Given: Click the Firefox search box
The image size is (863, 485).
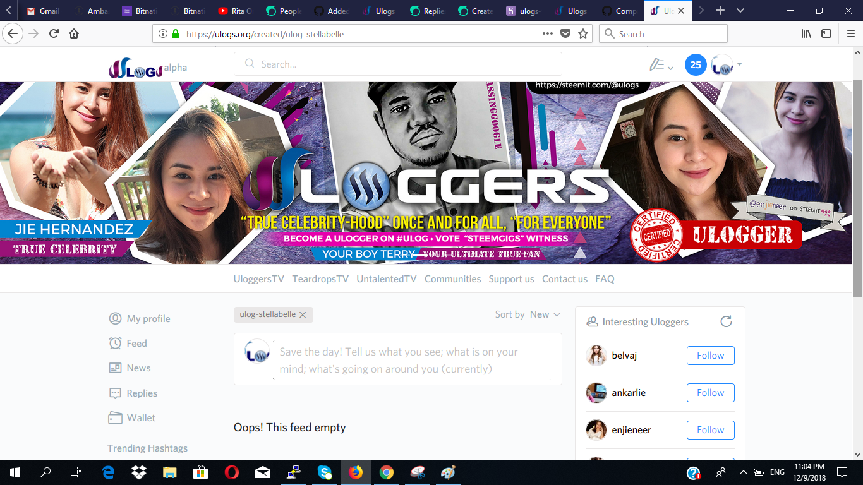Looking at the screenshot, I should coord(663,33).
